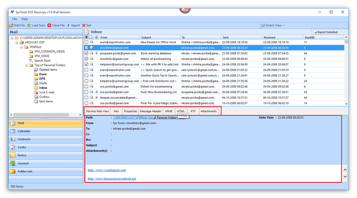Click the red Close File icon
This screenshot has width=357, height=198.
(49, 25)
